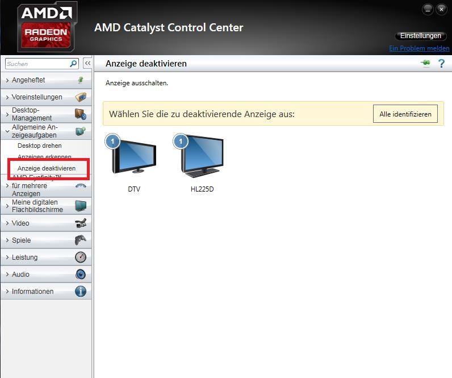Select Anzeige deaktivieren menu entry
452x378 pixels.
[47, 168]
